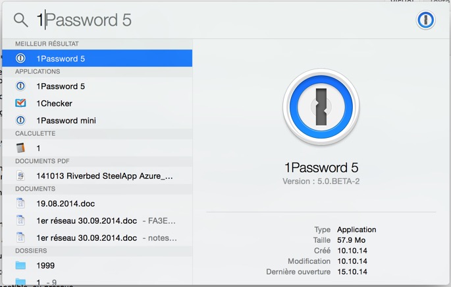
Task: Click the folder icon for 1999
Action: click(x=20, y=265)
